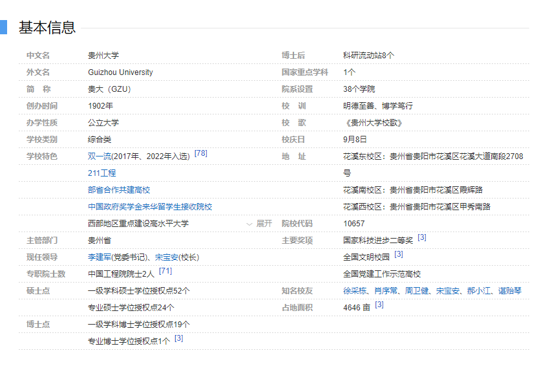Image resolution: width=537 pixels, height=366 pixels.
Task: Open the 部省合作共建高校 link
Action: click(119, 190)
